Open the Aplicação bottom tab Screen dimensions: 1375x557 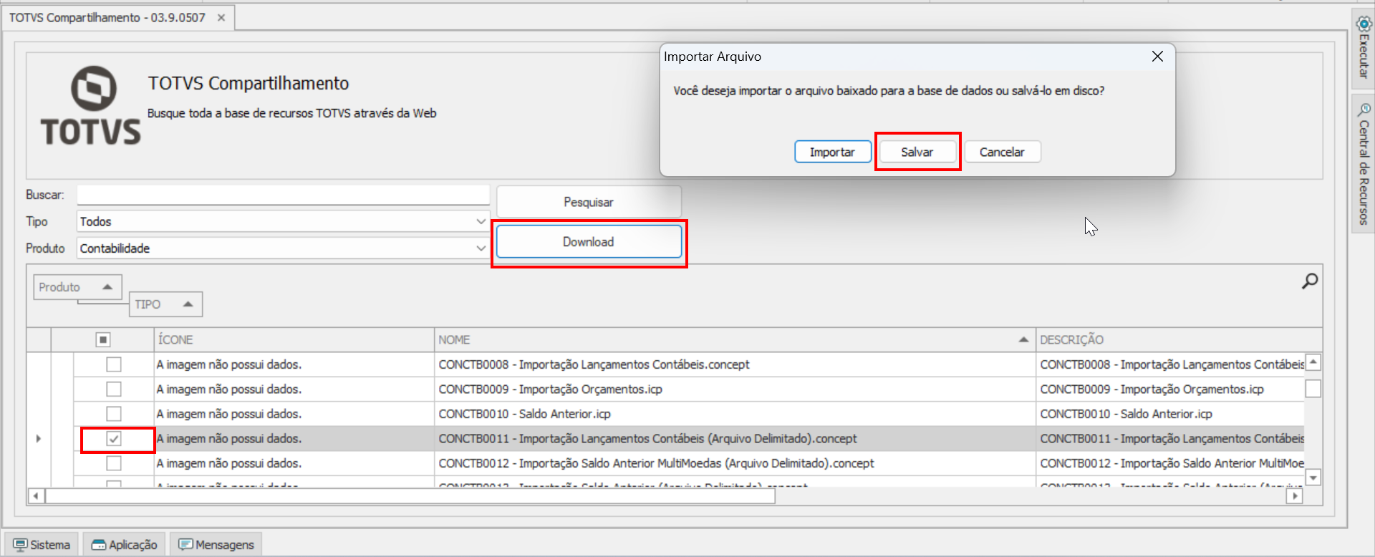pos(124,545)
